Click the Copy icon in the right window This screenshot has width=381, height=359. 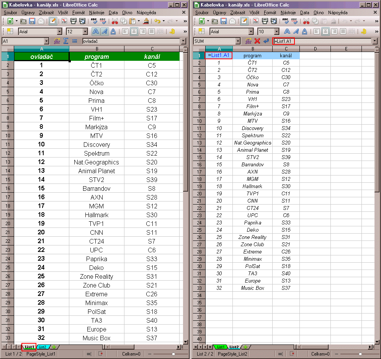pos(315,21)
